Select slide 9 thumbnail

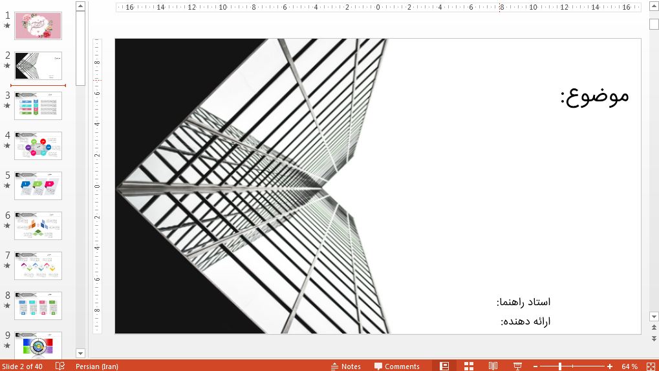click(x=38, y=345)
